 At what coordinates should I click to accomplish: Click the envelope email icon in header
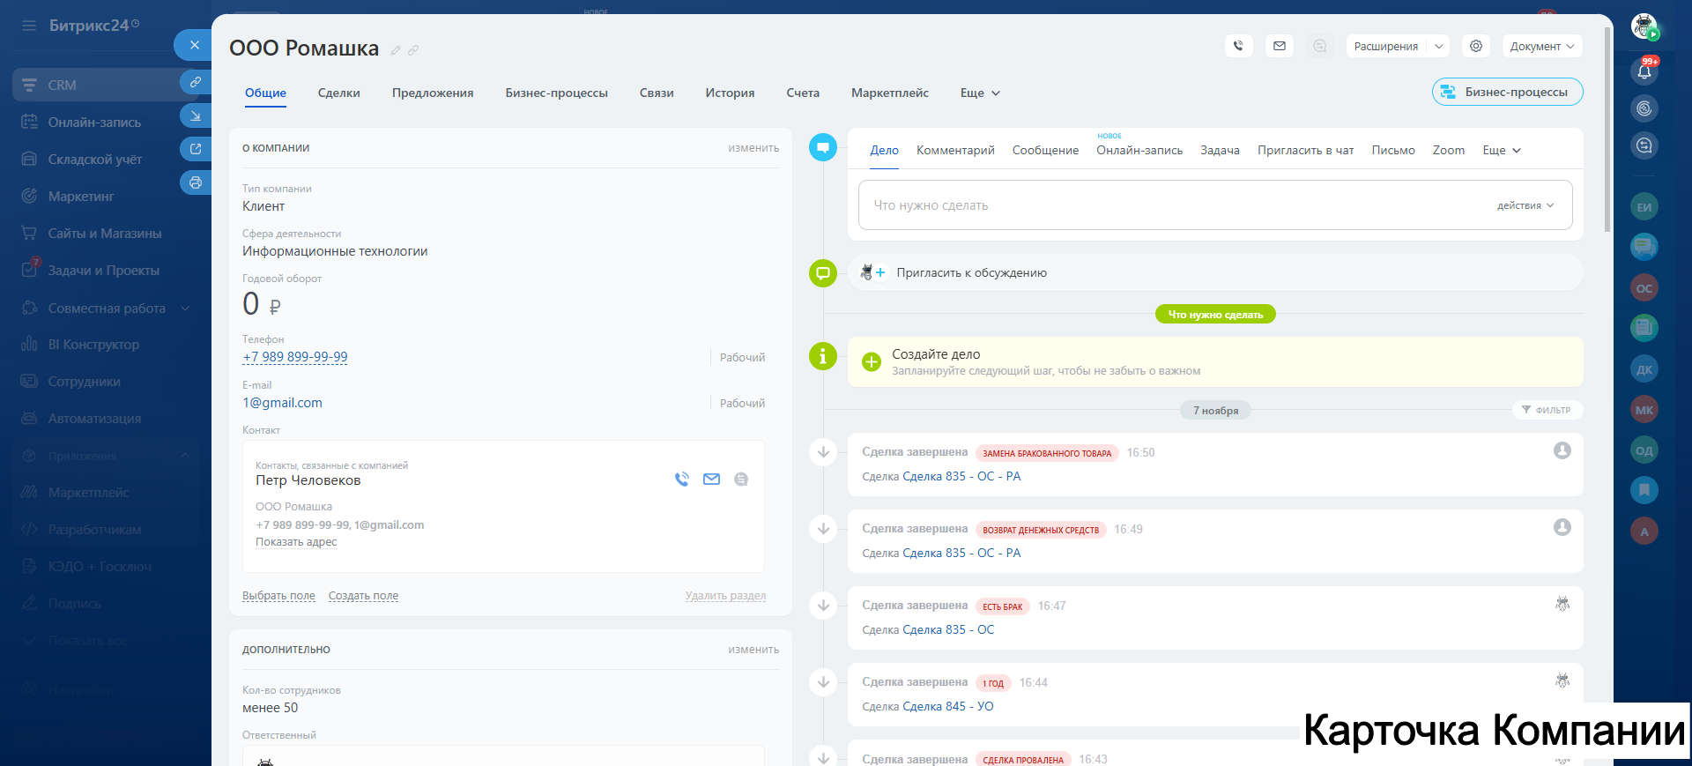point(1279,46)
